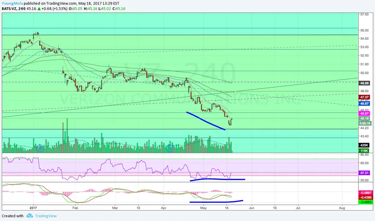Click the Jun label on time axis

click(251, 208)
